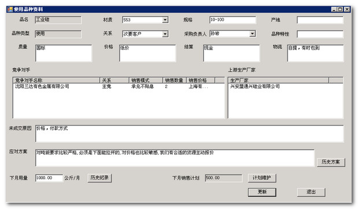This screenshot has height=209, width=358.
Task: Click the 销售数量 column header
Action: (174, 80)
